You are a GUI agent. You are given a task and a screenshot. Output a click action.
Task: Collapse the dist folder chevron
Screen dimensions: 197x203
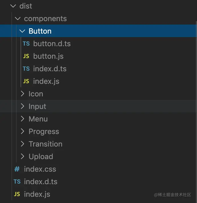click(x=13, y=6)
